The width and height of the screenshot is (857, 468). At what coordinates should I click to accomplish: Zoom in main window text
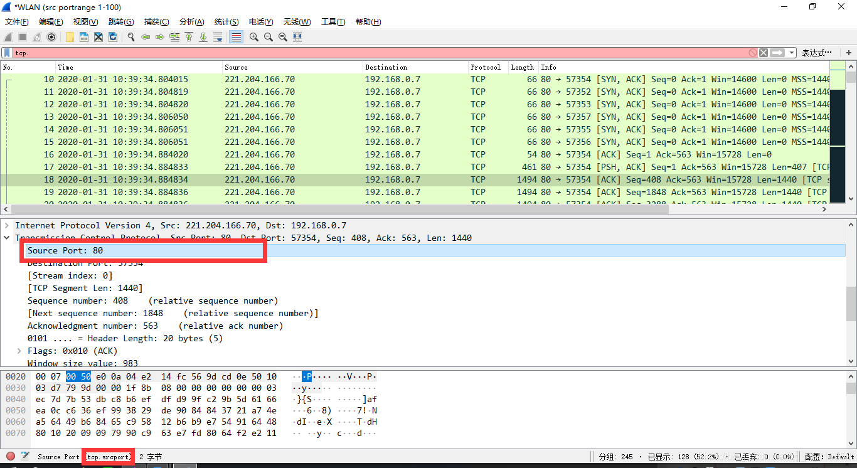point(254,37)
